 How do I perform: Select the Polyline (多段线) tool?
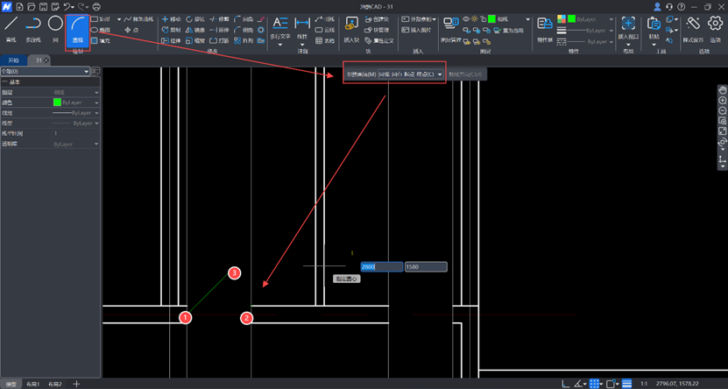point(33,30)
